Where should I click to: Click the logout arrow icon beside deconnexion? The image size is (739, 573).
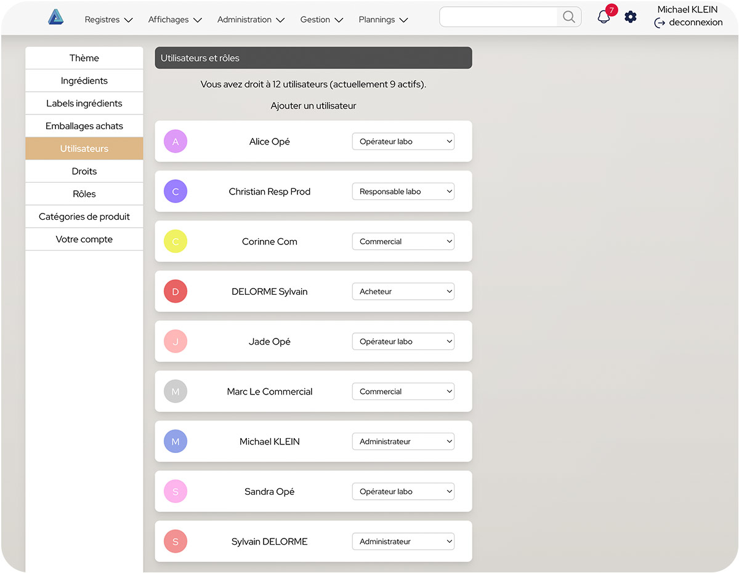point(660,23)
